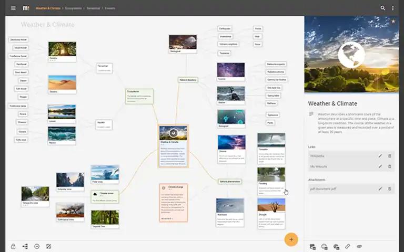This screenshot has height=252, width=404.
Task: Select the Natural disasters node
Action: pos(188,80)
